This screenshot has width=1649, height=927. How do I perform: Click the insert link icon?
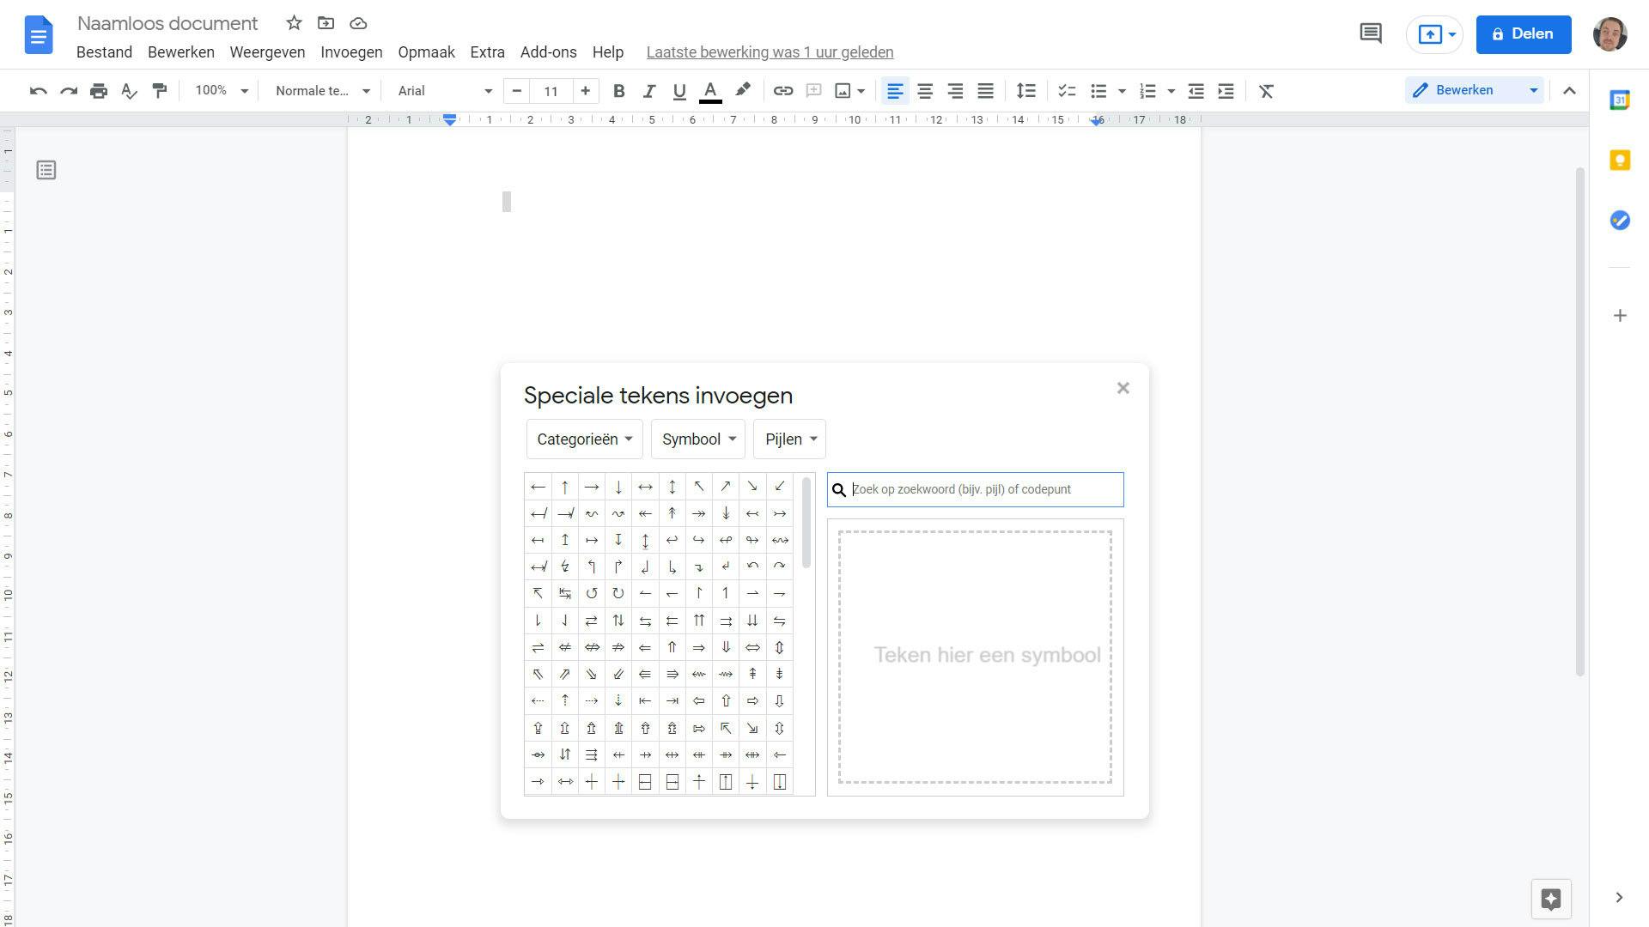tap(782, 91)
